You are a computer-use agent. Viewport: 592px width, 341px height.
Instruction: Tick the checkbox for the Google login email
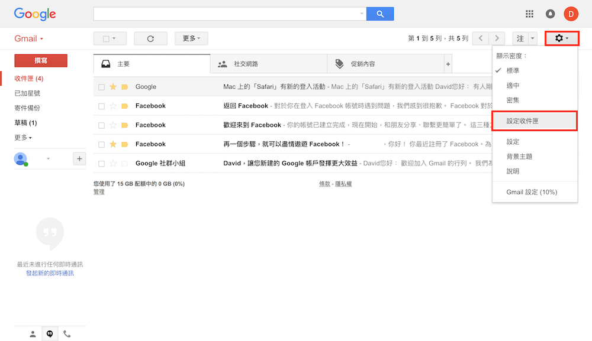pos(102,87)
